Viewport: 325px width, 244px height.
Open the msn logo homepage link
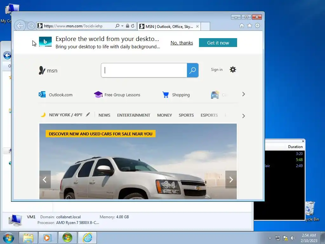pyautogui.click(x=48, y=71)
